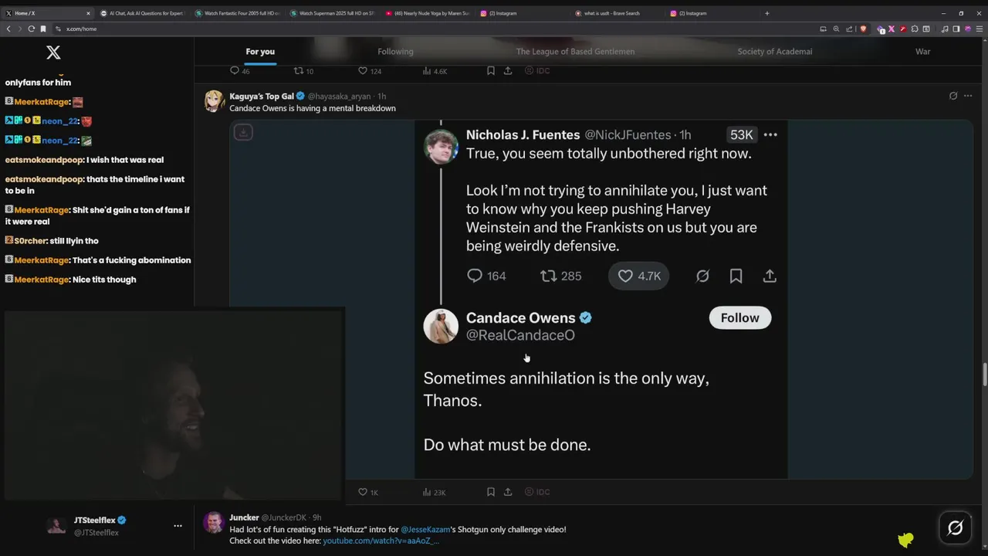This screenshot has height=556, width=988.
Task: Open the Brave playlist music note icon
Action: [945, 29]
